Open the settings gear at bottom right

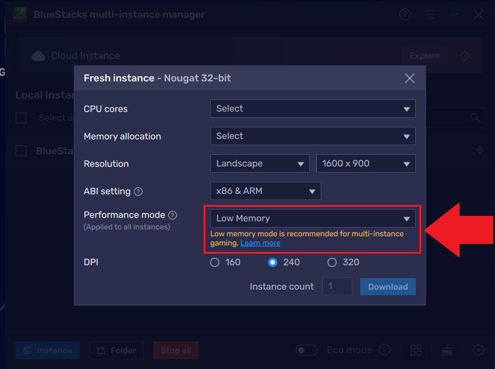tap(478, 350)
